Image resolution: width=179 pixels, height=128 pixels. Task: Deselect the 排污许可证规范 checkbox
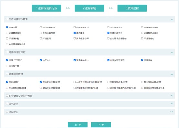(x=108, y=60)
